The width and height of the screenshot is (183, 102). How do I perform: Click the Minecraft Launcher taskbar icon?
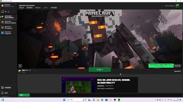pos(119,100)
